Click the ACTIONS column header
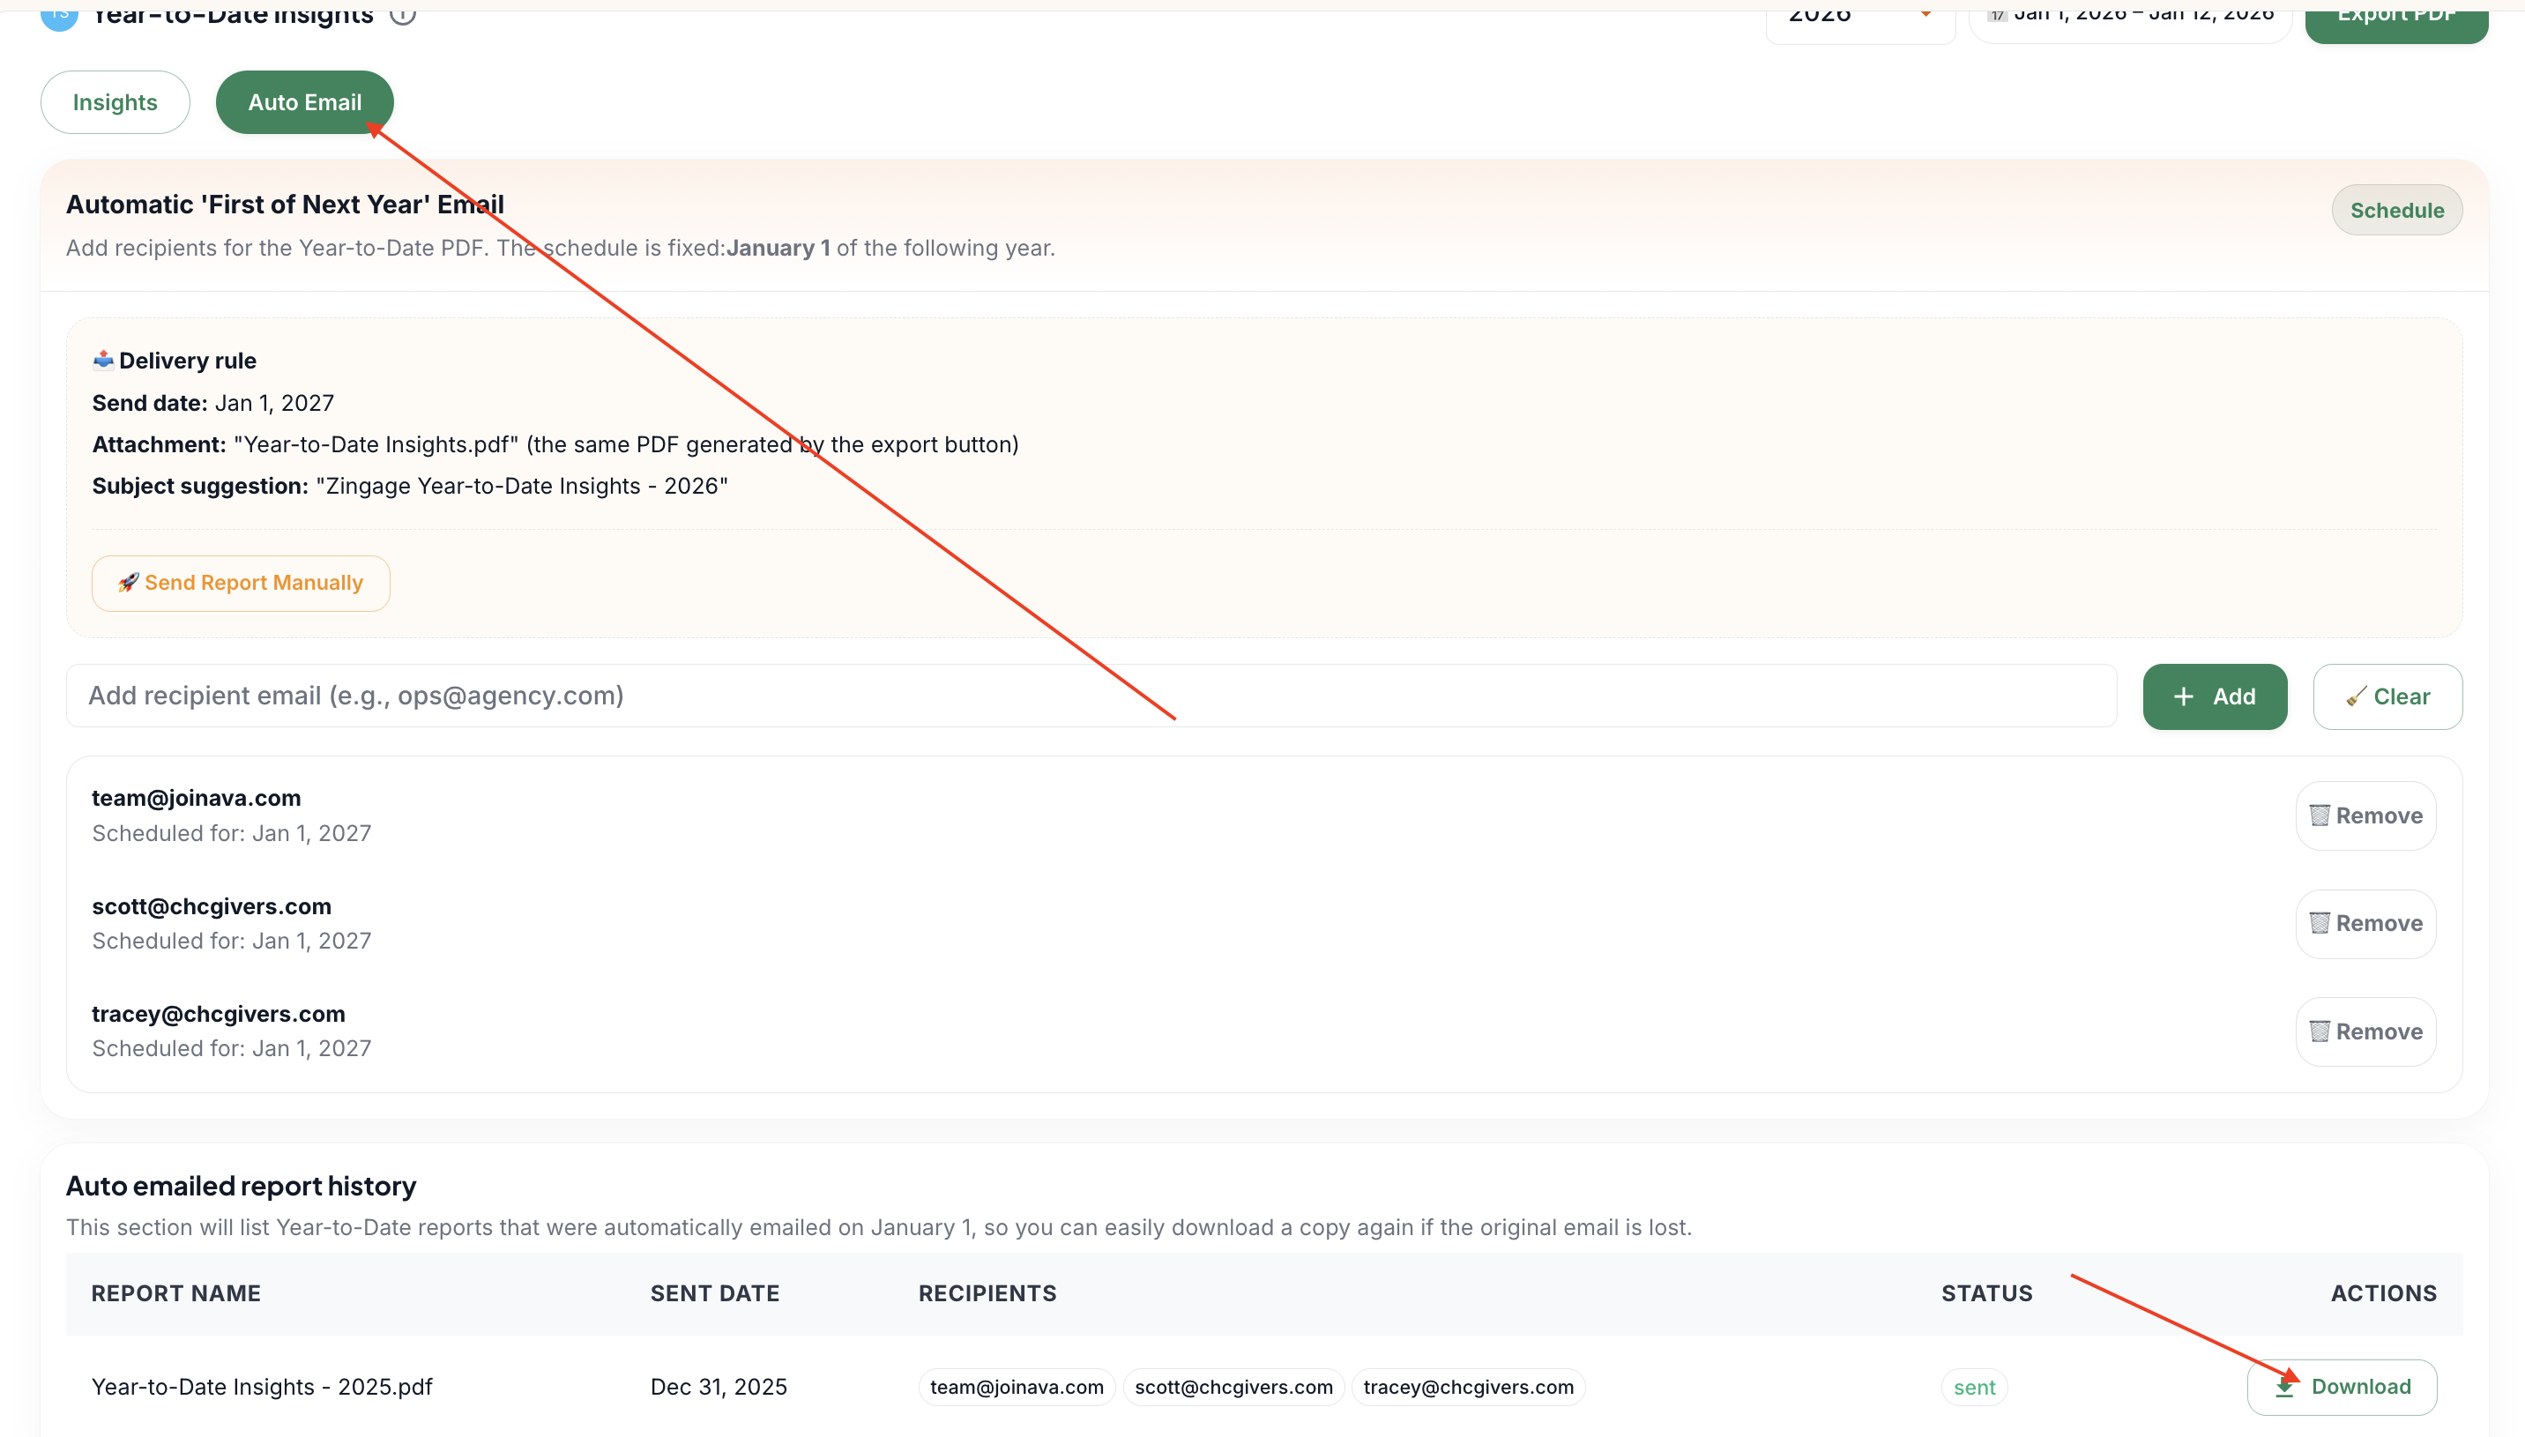 pyautogui.click(x=2383, y=1294)
